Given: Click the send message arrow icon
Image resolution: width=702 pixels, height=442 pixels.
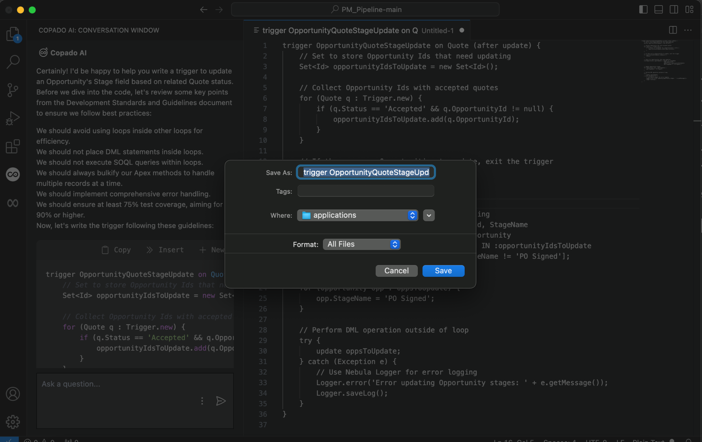Looking at the screenshot, I should click(221, 401).
